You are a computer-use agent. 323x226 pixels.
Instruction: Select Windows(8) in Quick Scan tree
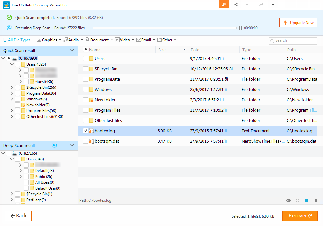click(x=36, y=99)
